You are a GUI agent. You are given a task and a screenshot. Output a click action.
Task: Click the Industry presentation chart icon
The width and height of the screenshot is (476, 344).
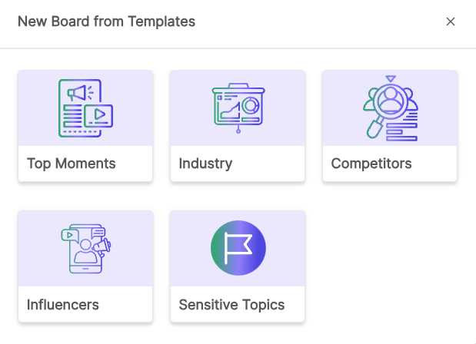238,108
